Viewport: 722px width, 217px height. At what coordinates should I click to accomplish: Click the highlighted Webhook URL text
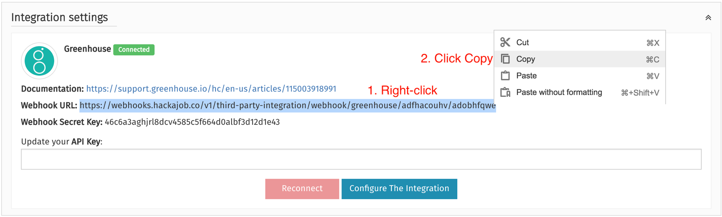(287, 106)
